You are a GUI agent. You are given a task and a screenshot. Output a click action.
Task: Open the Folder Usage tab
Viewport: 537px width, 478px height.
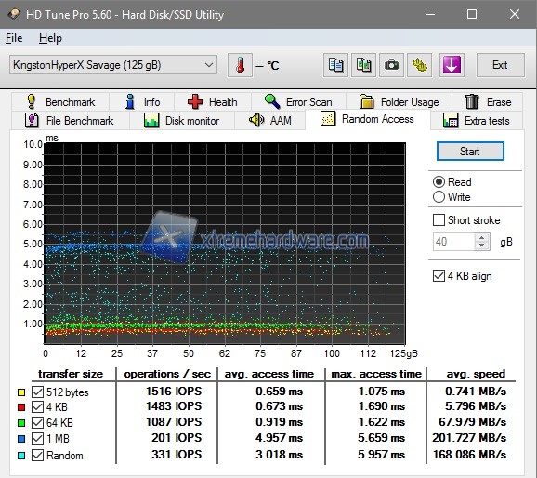tap(399, 102)
